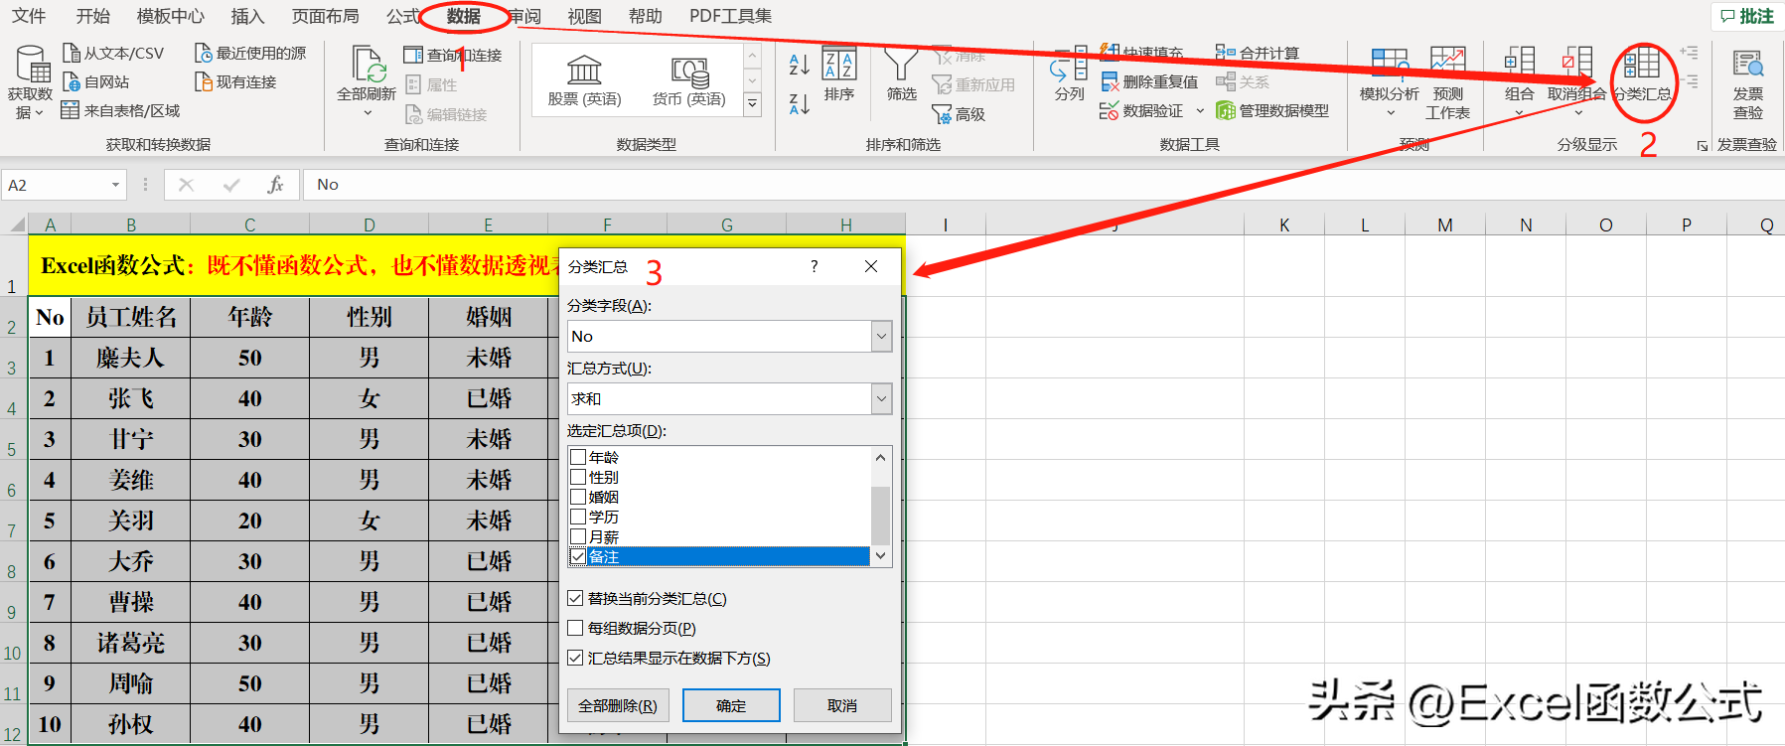The image size is (1785, 746).
Task: Toggle 替换当前分类汇总 checkbox
Action: click(575, 598)
